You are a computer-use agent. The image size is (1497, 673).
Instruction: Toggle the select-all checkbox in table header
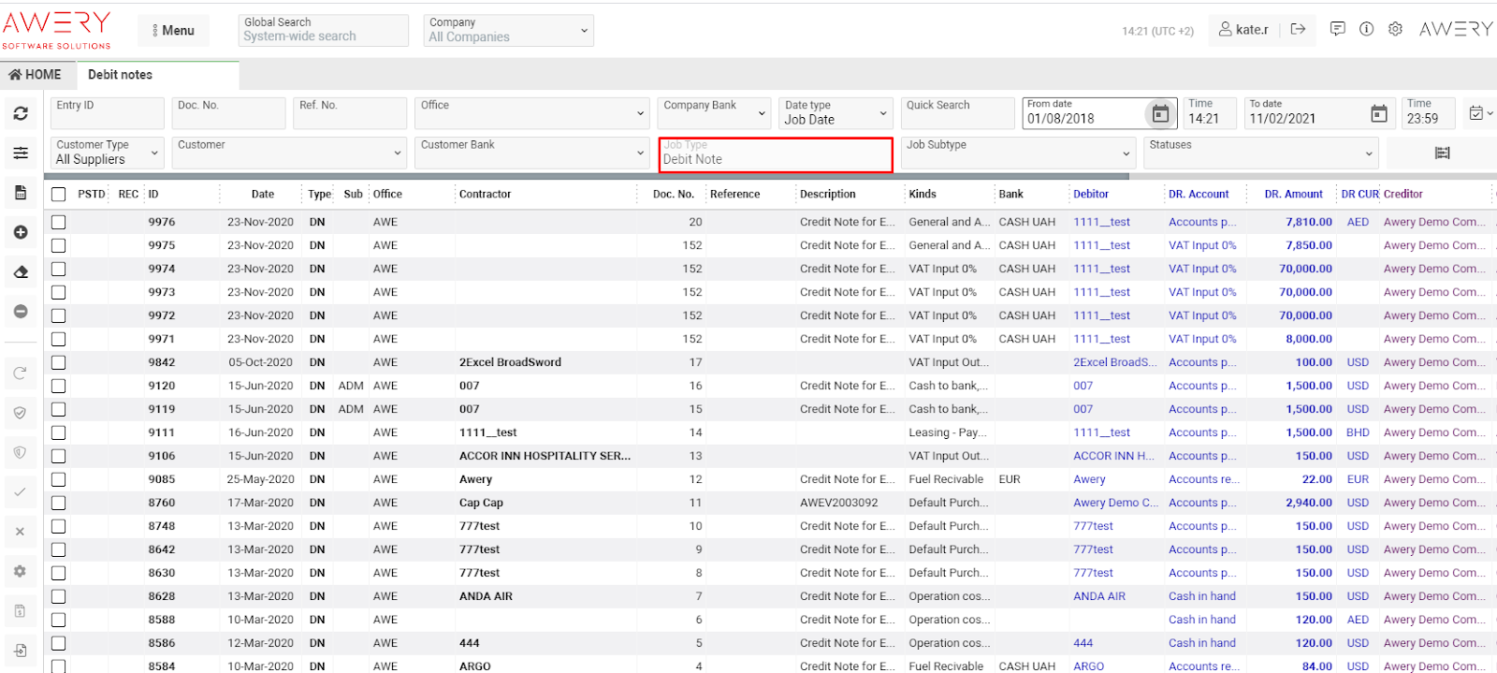[59, 195]
